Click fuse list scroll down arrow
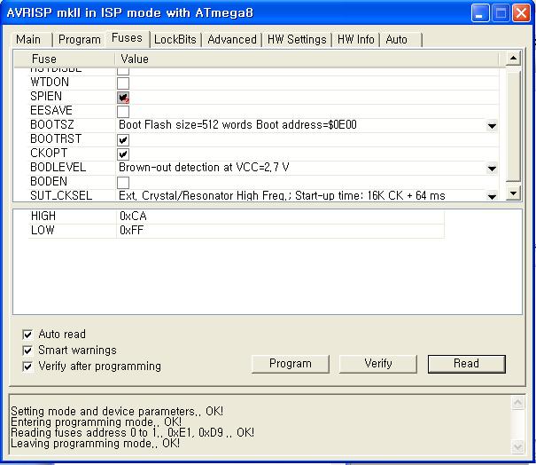This screenshot has height=465, width=536. coord(513,193)
